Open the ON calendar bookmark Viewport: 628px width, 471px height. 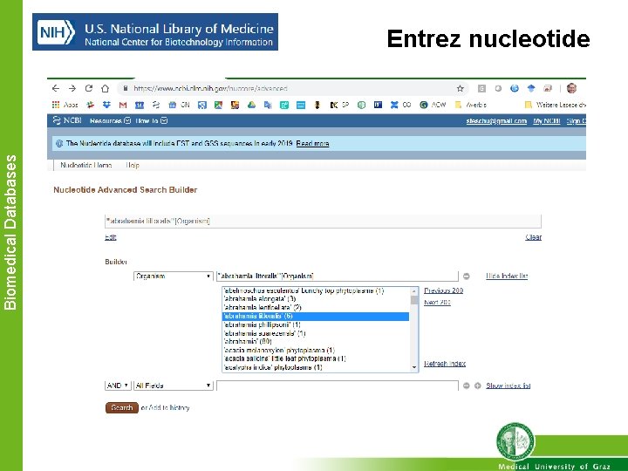pyautogui.click(x=179, y=105)
